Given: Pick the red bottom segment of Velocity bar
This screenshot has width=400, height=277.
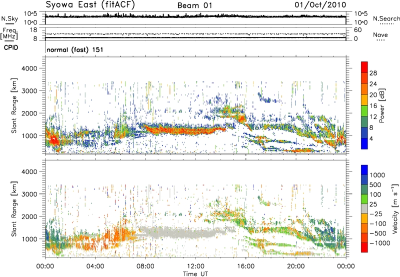Looking at the screenshot, I should pos(364,247).
